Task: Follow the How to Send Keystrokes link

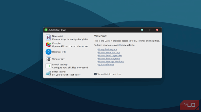Action: pyautogui.click(x=111, y=55)
